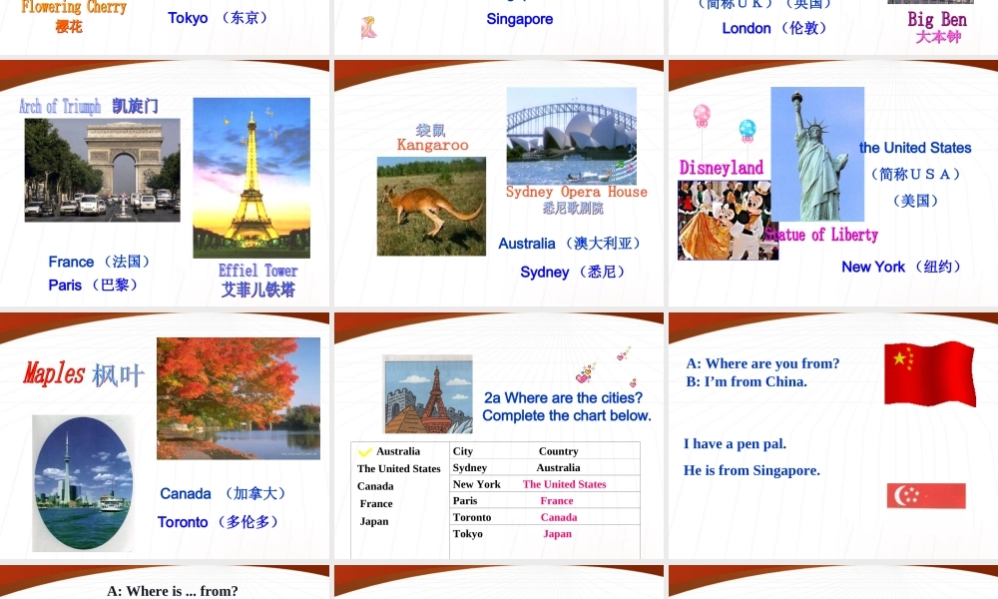Select 'He is from Singapore.' sentence
This screenshot has width=998, height=599.
point(751,470)
